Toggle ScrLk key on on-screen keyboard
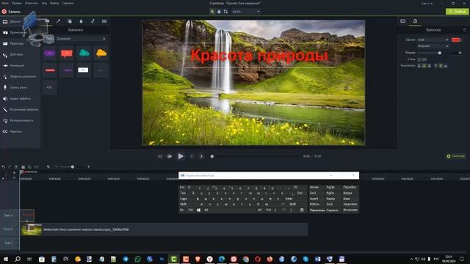 (x=330, y=204)
